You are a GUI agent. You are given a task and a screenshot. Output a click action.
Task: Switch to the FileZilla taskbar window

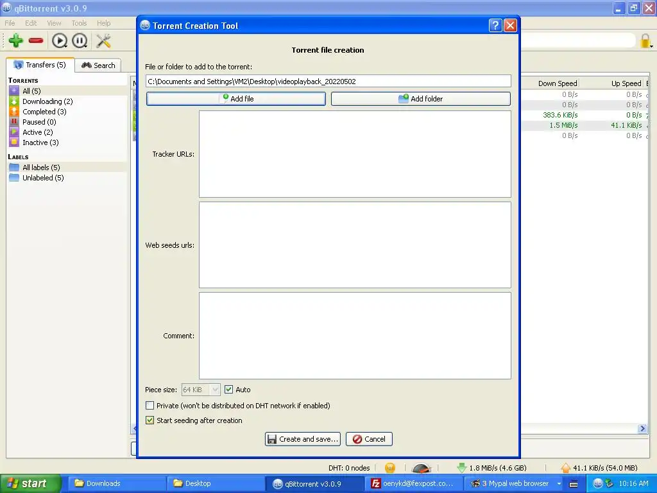413,483
